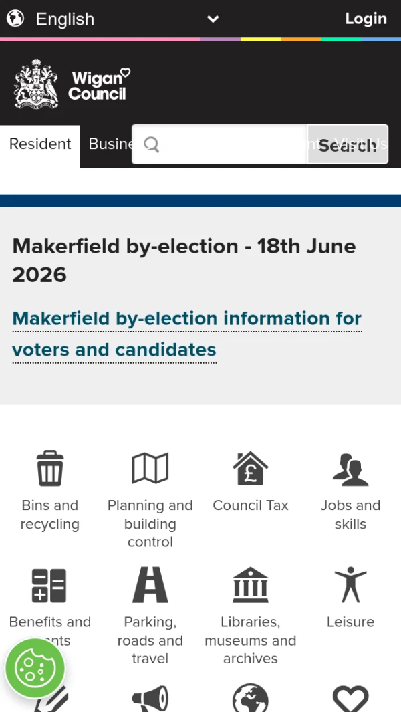The image size is (401, 712).
Task: Open the green cookie settings button
Action: point(35,669)
